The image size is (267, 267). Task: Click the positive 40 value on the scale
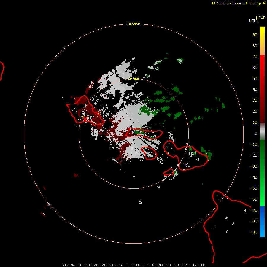coord(255,89)
